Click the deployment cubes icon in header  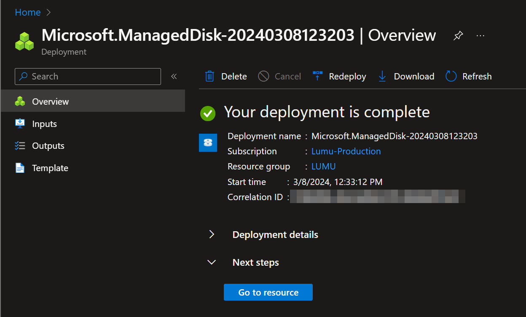pos(24,42)
